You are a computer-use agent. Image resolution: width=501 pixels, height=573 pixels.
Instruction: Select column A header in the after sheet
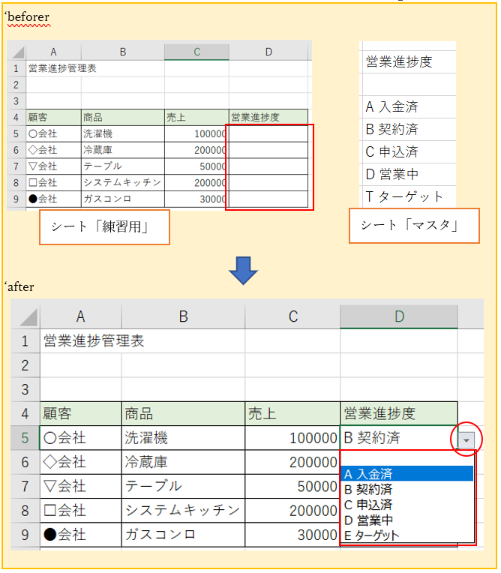80,316
